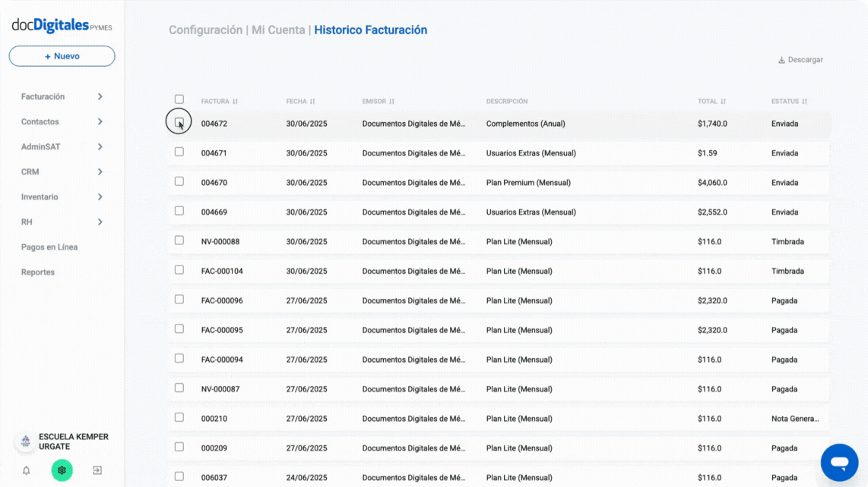Sort table by FECHA column icon

pos(312,101)
